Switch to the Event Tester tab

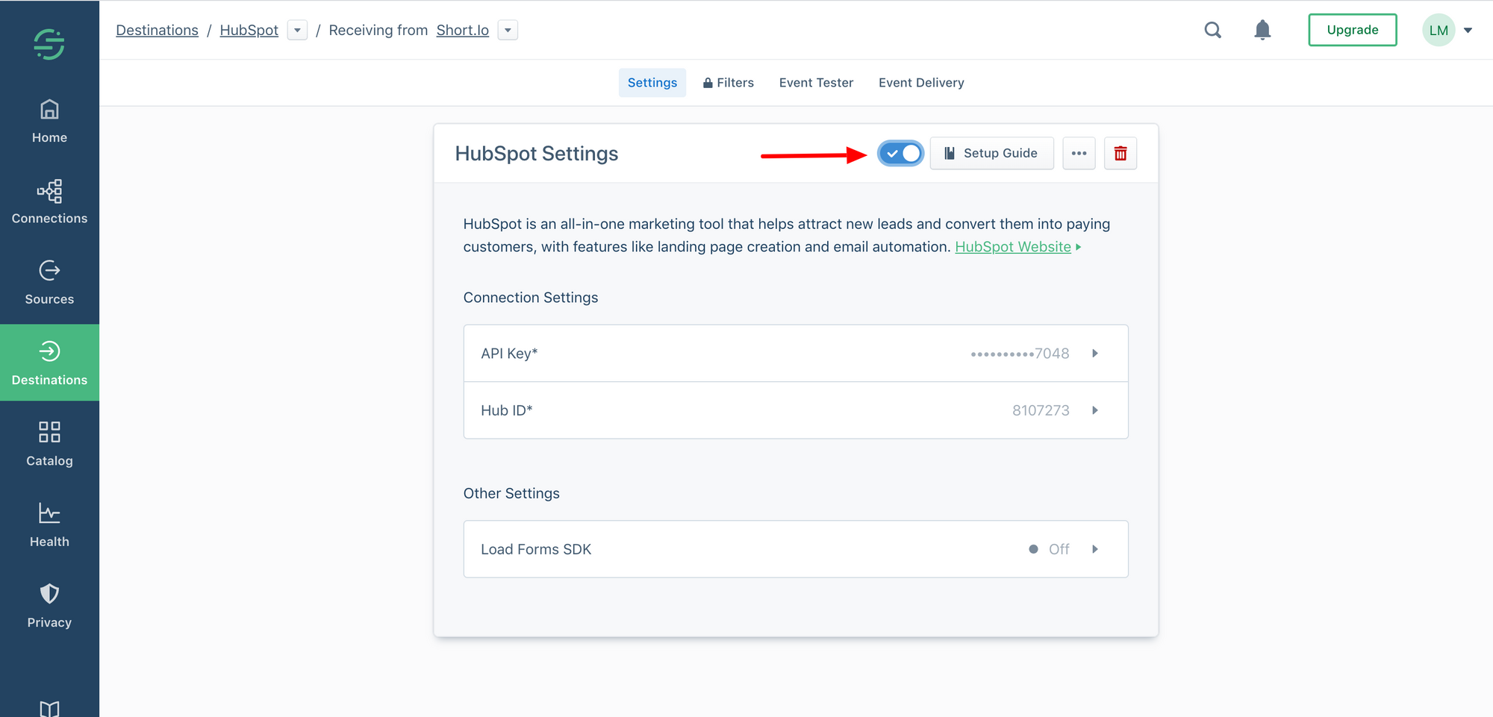point(816,82)
